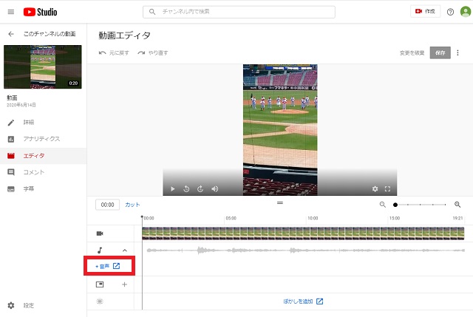Click やり直す redo button
473x317 pixels.
[x=153, y=52]
